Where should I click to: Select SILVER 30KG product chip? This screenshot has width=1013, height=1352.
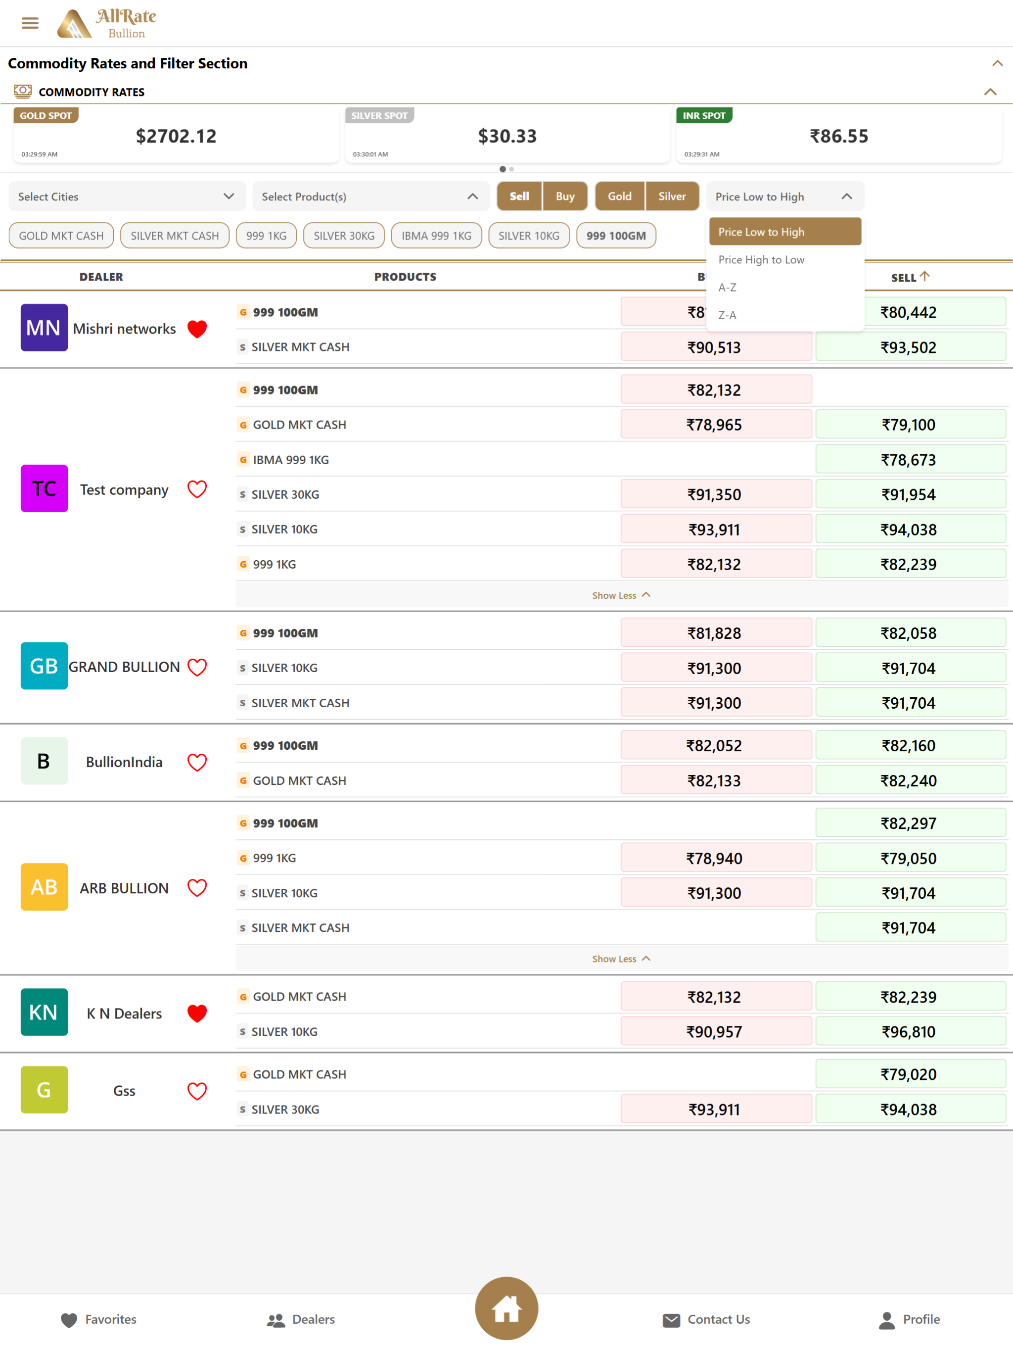344,236
